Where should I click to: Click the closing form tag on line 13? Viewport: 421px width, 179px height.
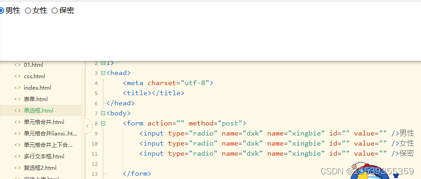pyautogui.click(x=137, y=174)
